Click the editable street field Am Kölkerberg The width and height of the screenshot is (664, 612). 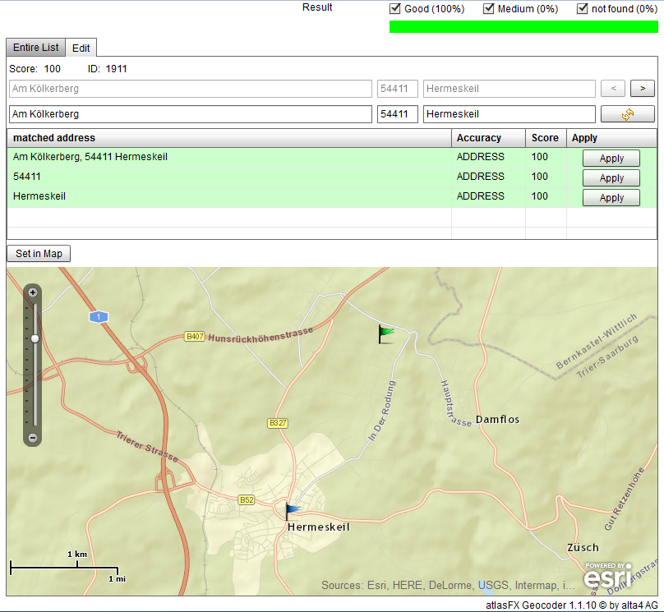coord(190,114)
